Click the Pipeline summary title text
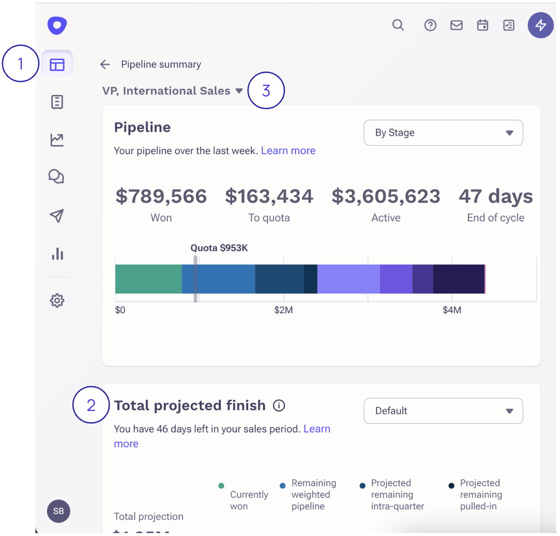The image size is (560, 536). (161, 65)
